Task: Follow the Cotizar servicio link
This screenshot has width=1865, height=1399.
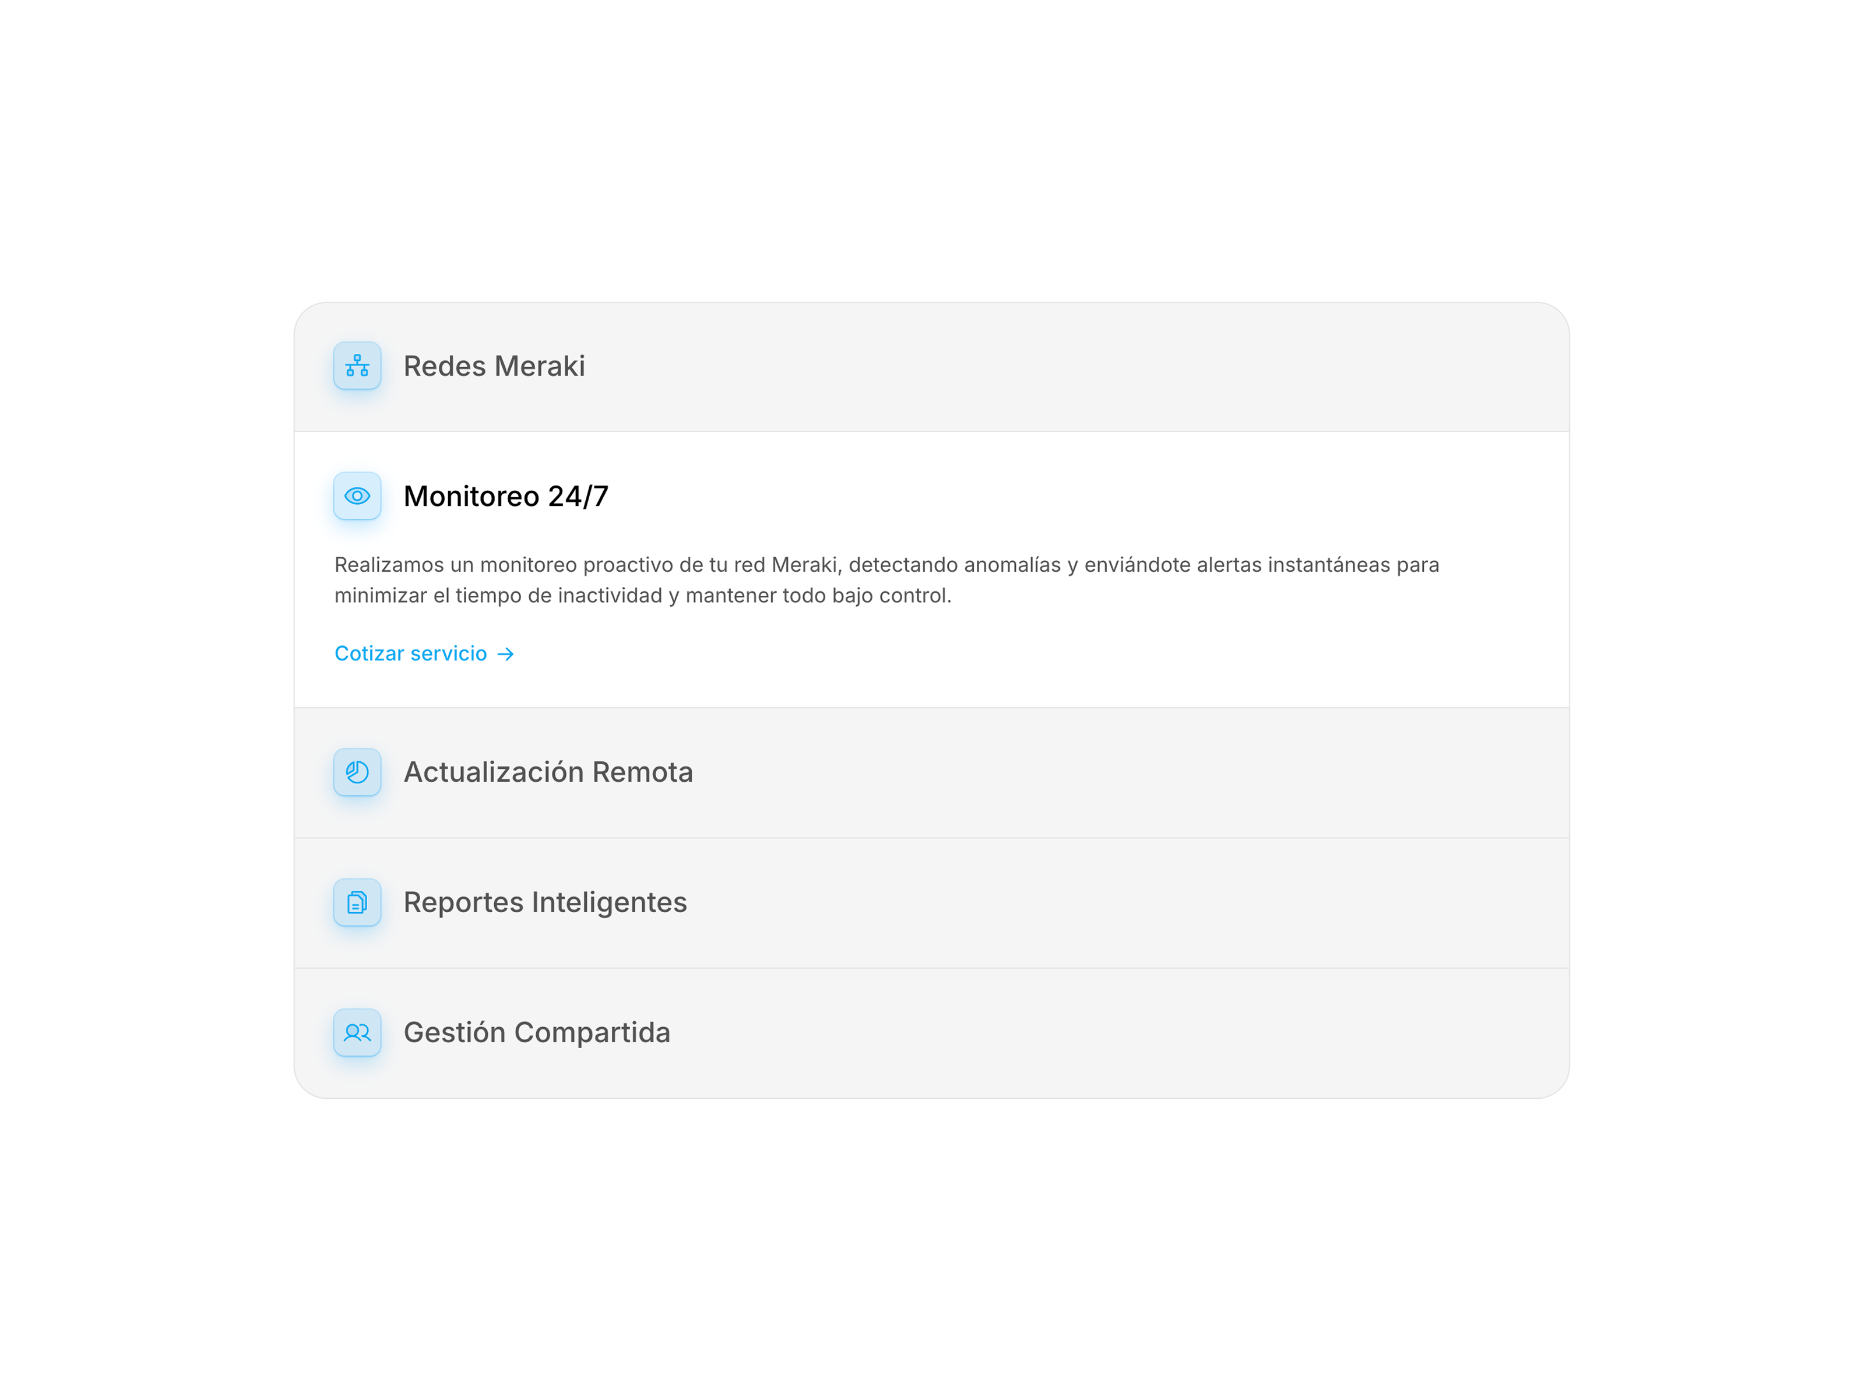Action: pyautogui.click(x=424, y=653)
